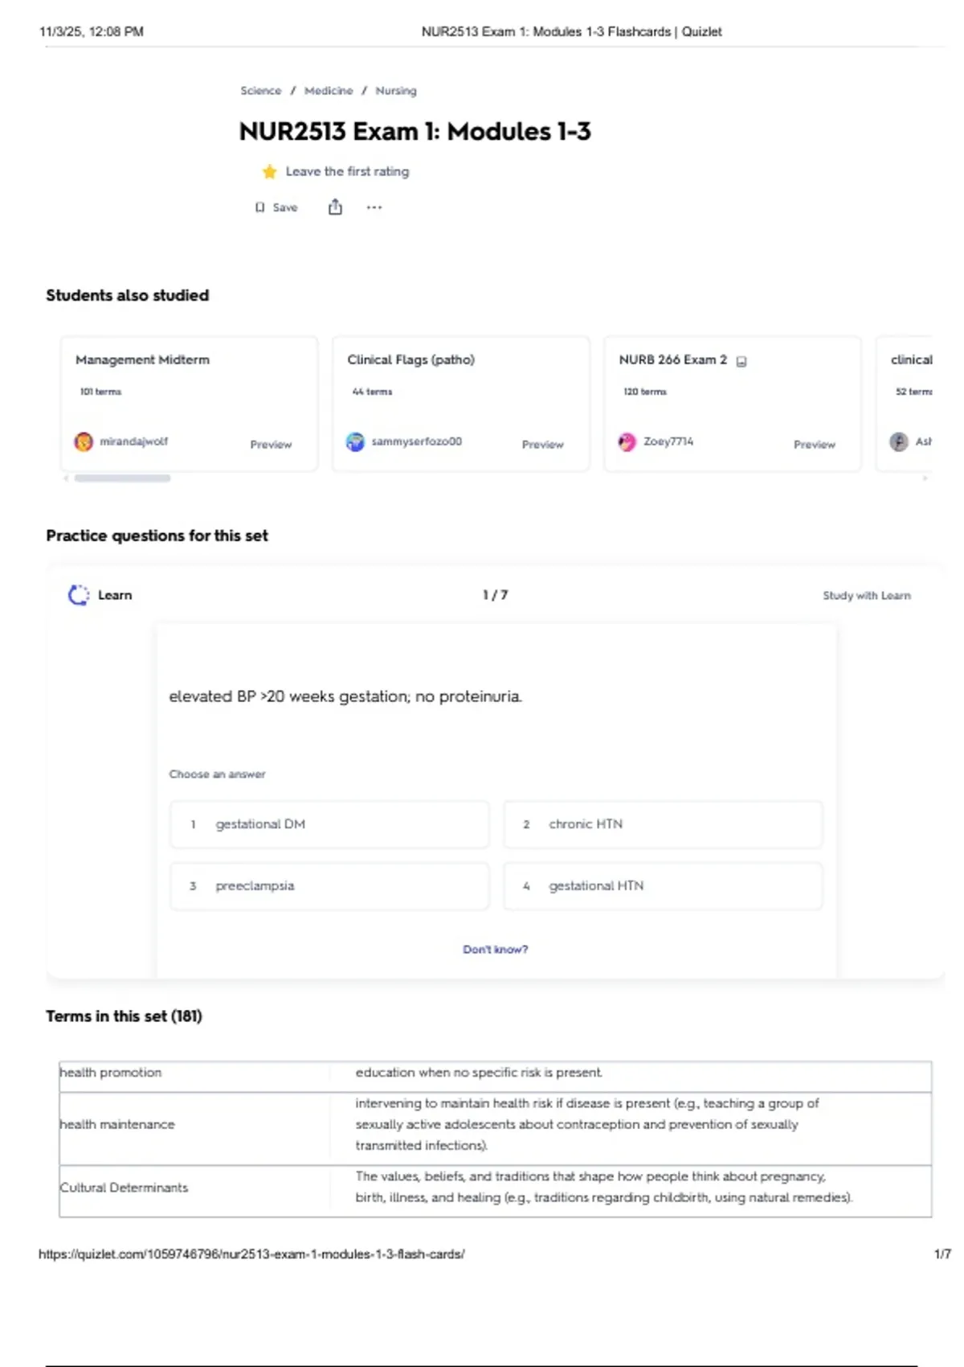Click the Learn mode icon
The height and width of the screenshot is (1367, 964).
pyautogui.click(x=78, y=595)
